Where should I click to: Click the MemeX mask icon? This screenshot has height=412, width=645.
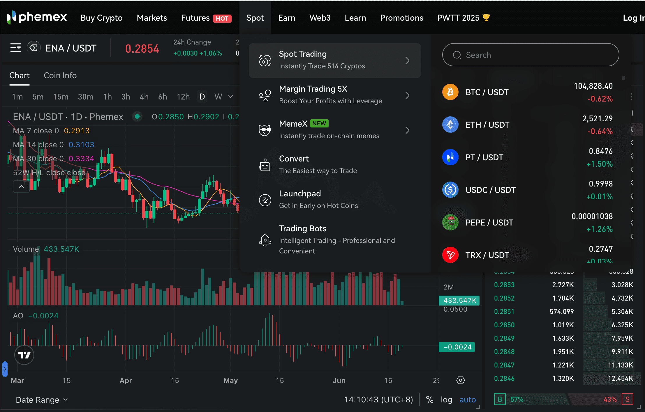coord(265,130)
